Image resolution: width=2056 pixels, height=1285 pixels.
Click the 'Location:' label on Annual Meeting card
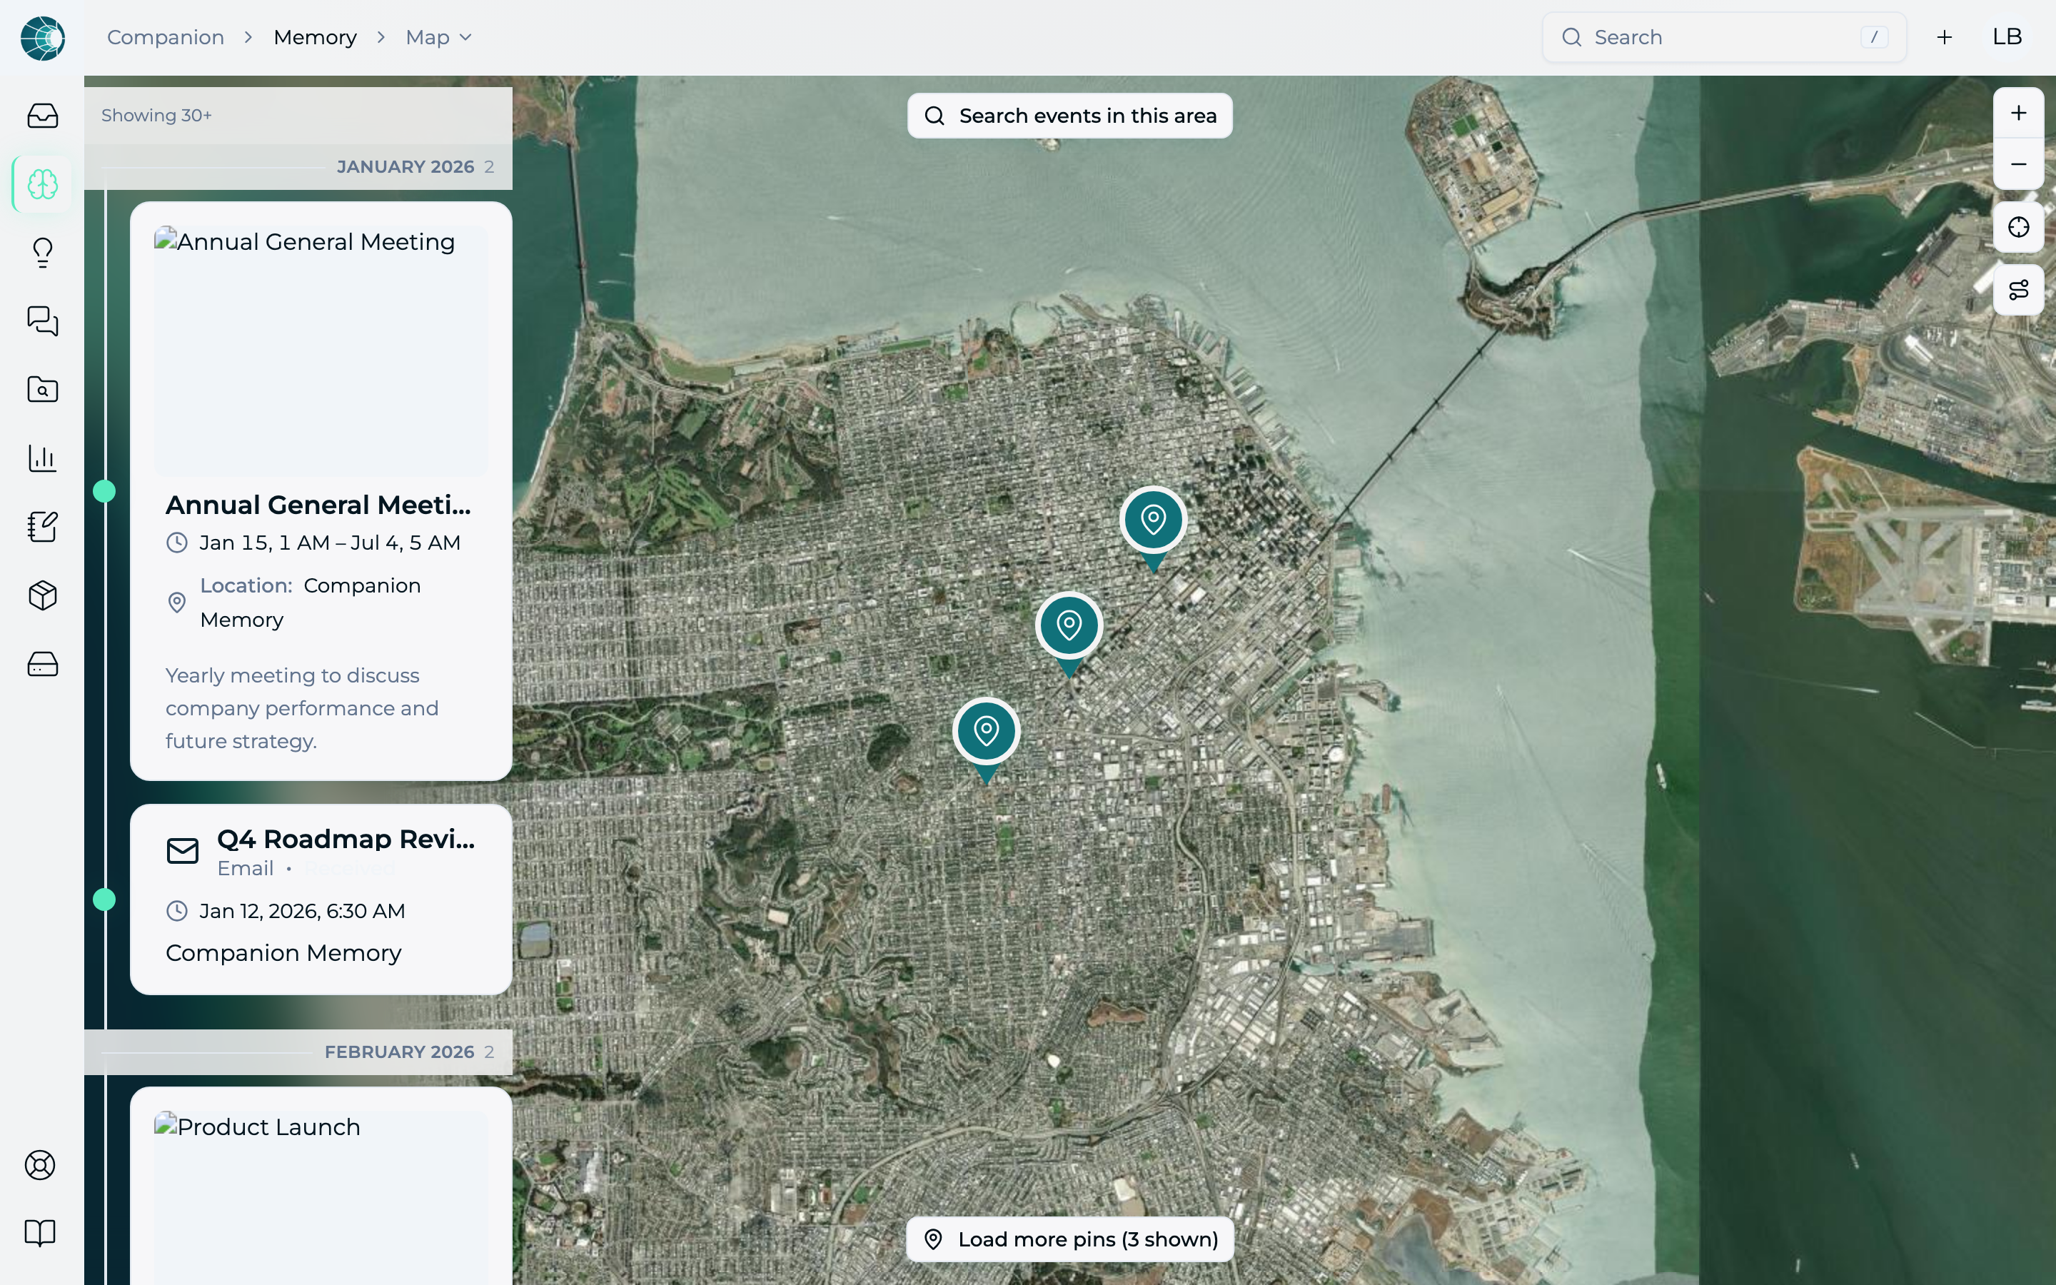(246, 585)
